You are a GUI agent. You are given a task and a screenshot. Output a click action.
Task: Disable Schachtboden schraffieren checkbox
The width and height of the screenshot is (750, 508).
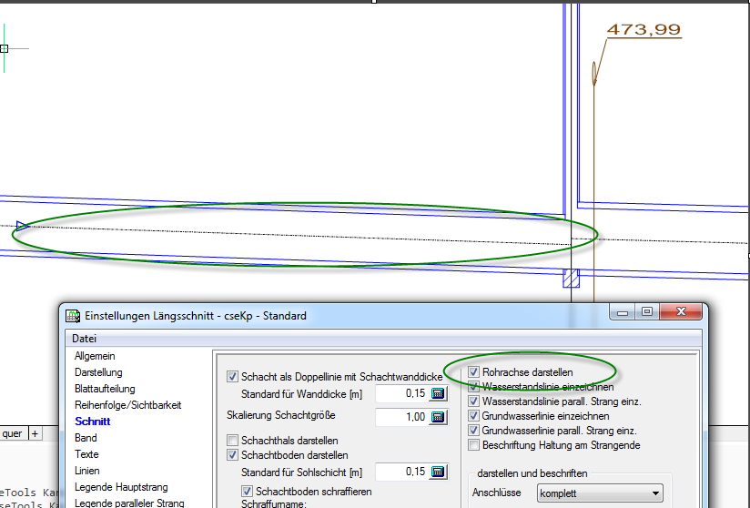[248, 492]
